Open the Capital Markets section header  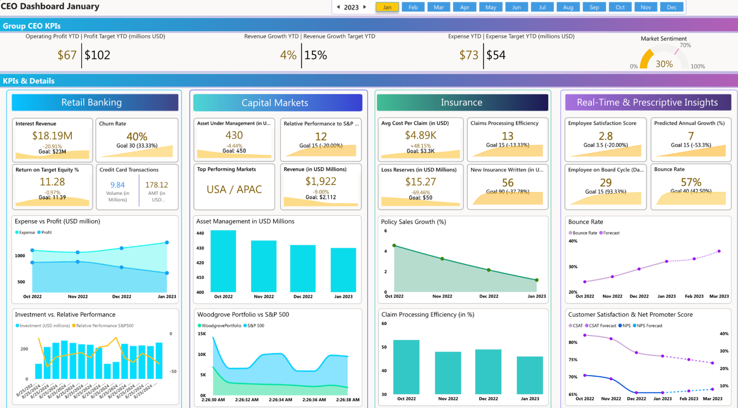click(278, 103)
